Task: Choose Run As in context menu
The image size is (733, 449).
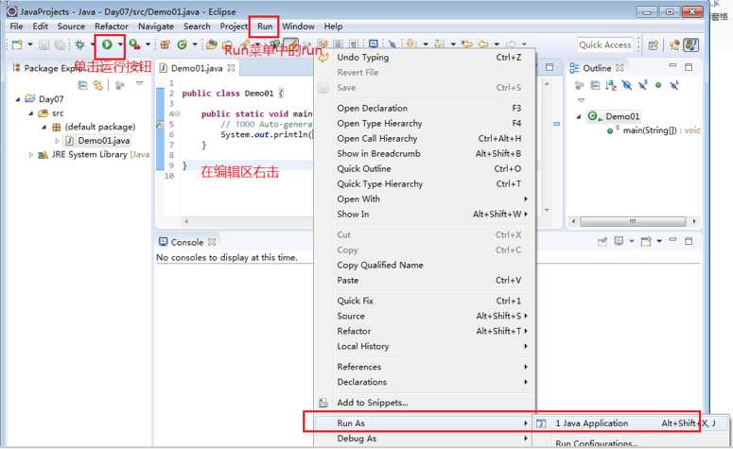Action: [424, 423]
